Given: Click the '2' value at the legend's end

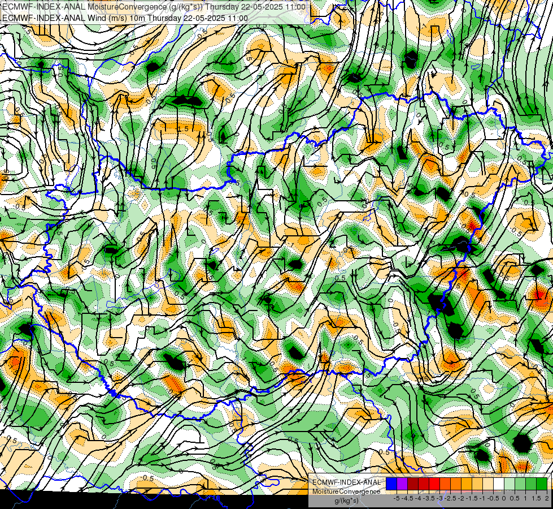Looking at the screenshot, I should (x=547, y=498).
